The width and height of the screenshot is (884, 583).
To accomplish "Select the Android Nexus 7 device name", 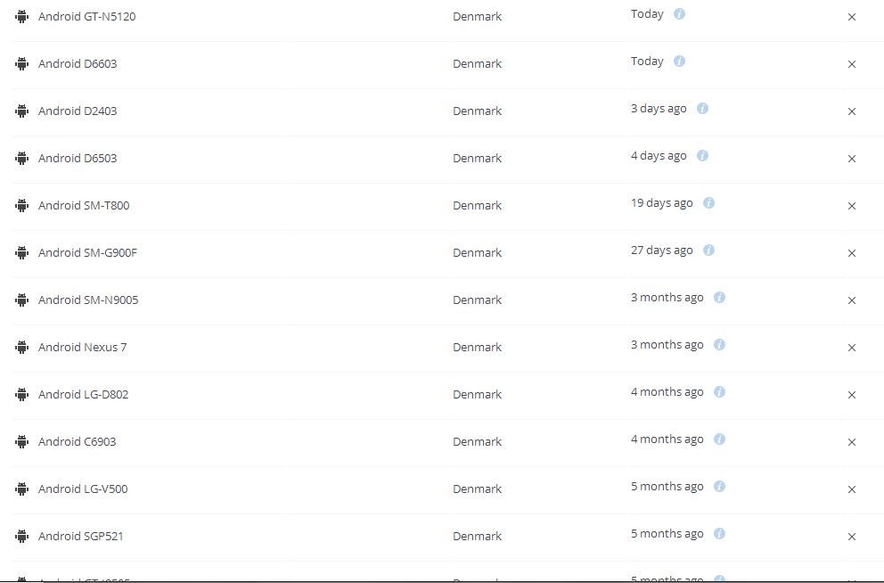I will [82, 348].
